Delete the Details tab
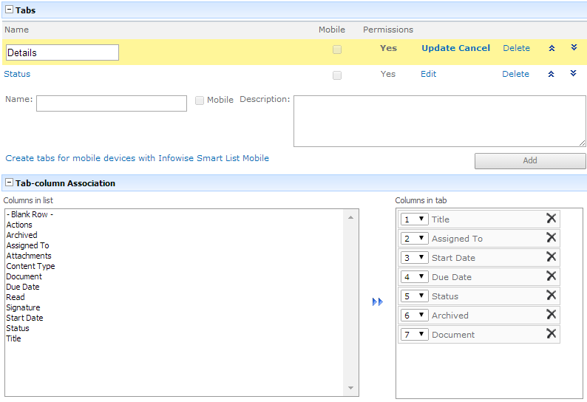 click(516, 48)
